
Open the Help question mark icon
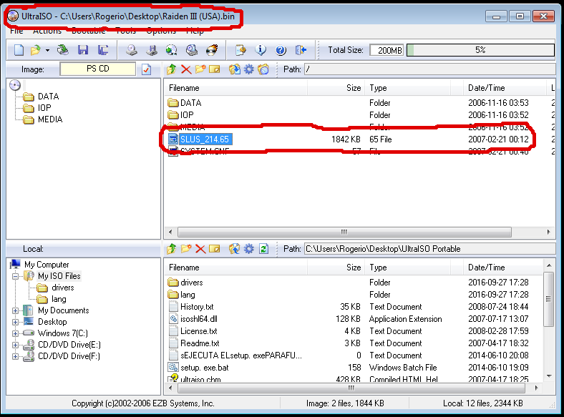[x=281, y=50]
